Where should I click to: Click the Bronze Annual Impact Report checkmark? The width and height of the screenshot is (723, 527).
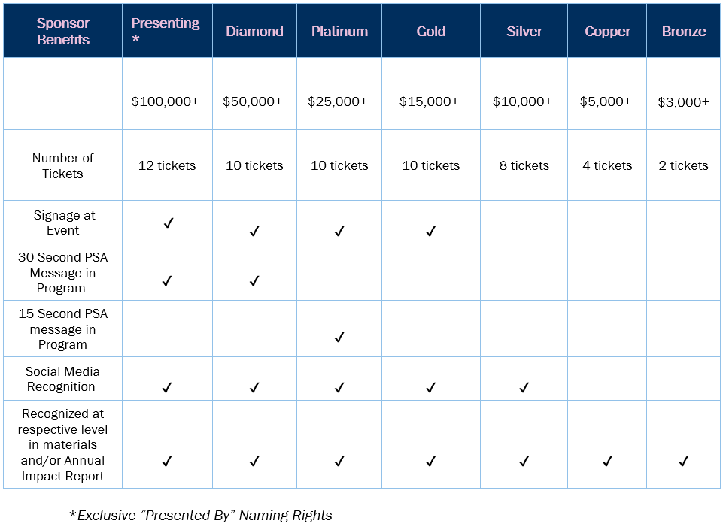683,461
